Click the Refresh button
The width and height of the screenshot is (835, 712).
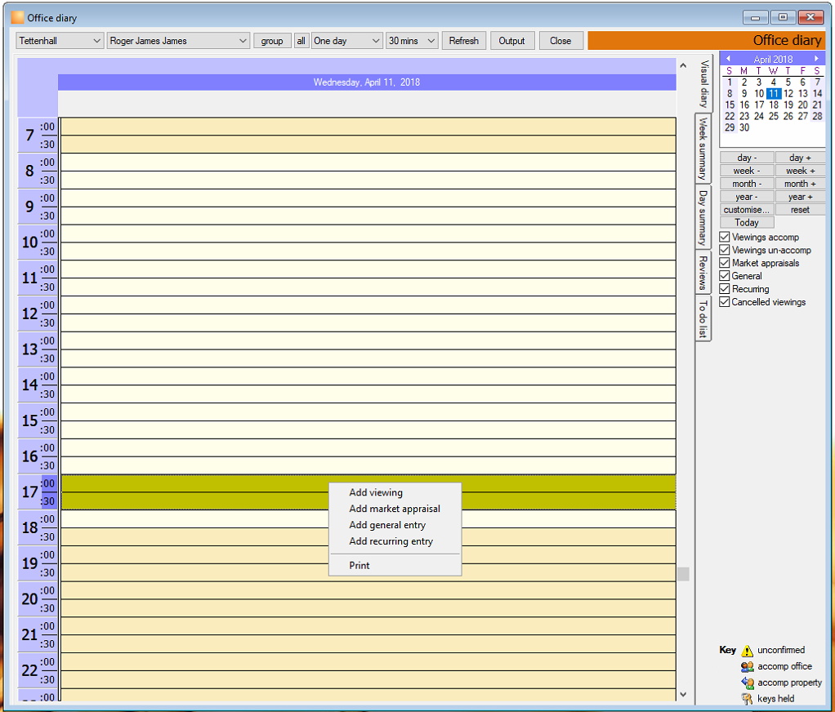click(x=464, y=41)
